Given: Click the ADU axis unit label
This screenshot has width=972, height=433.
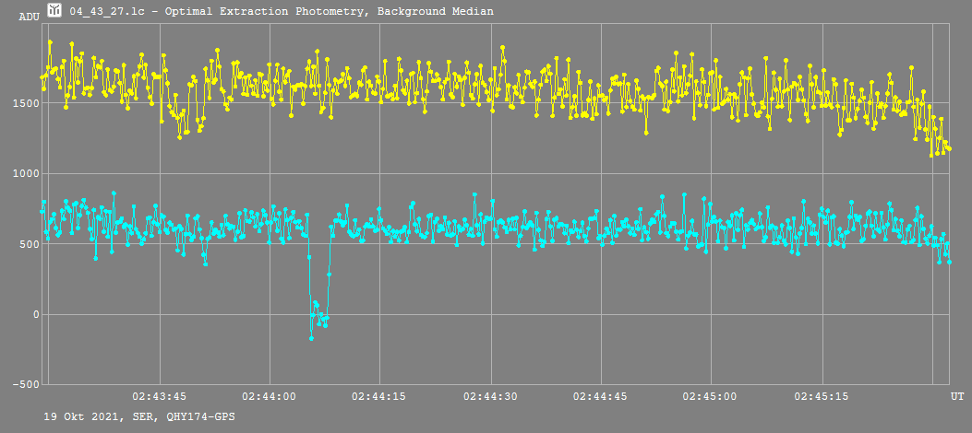Looking at the screenshot, I should pos(29,17).
